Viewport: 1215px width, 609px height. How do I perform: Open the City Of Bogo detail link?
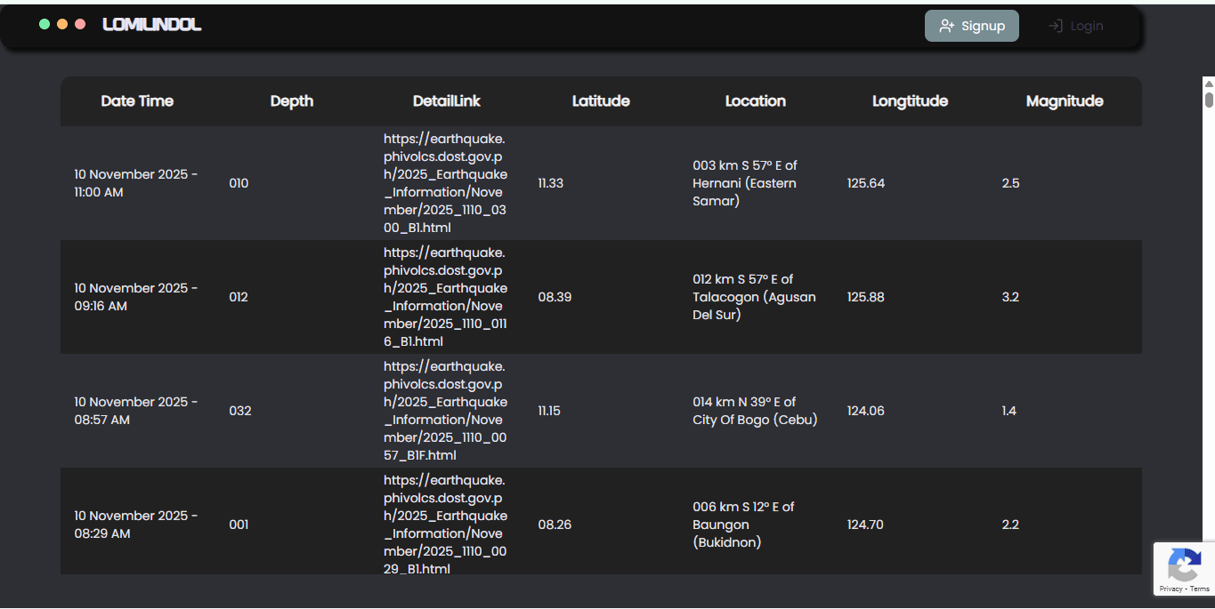[446, 411]
